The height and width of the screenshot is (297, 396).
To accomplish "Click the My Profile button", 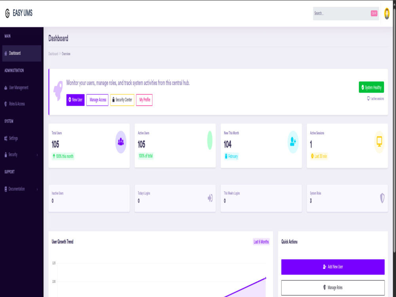I will 144,100.
